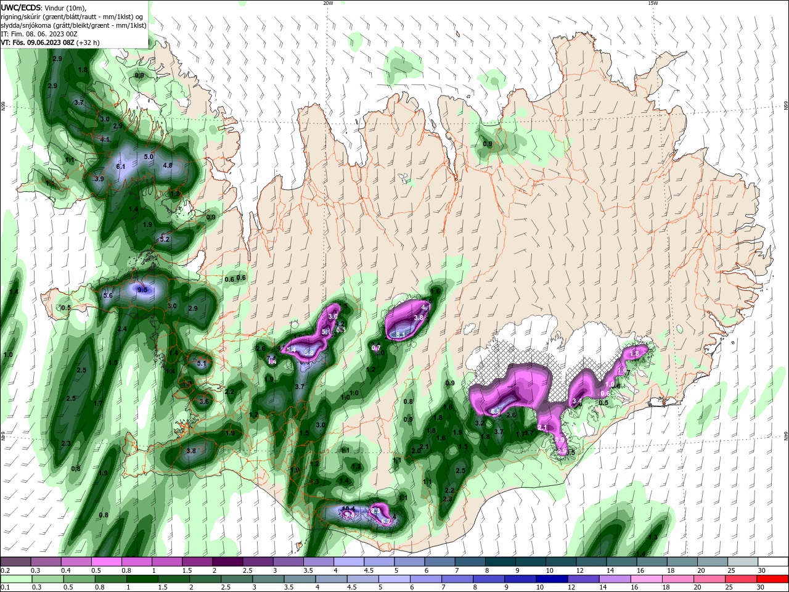Click the purple 12–14 rain legend swatch
Viewport: 789px width, 592px height.
click(x=584, y=579)
